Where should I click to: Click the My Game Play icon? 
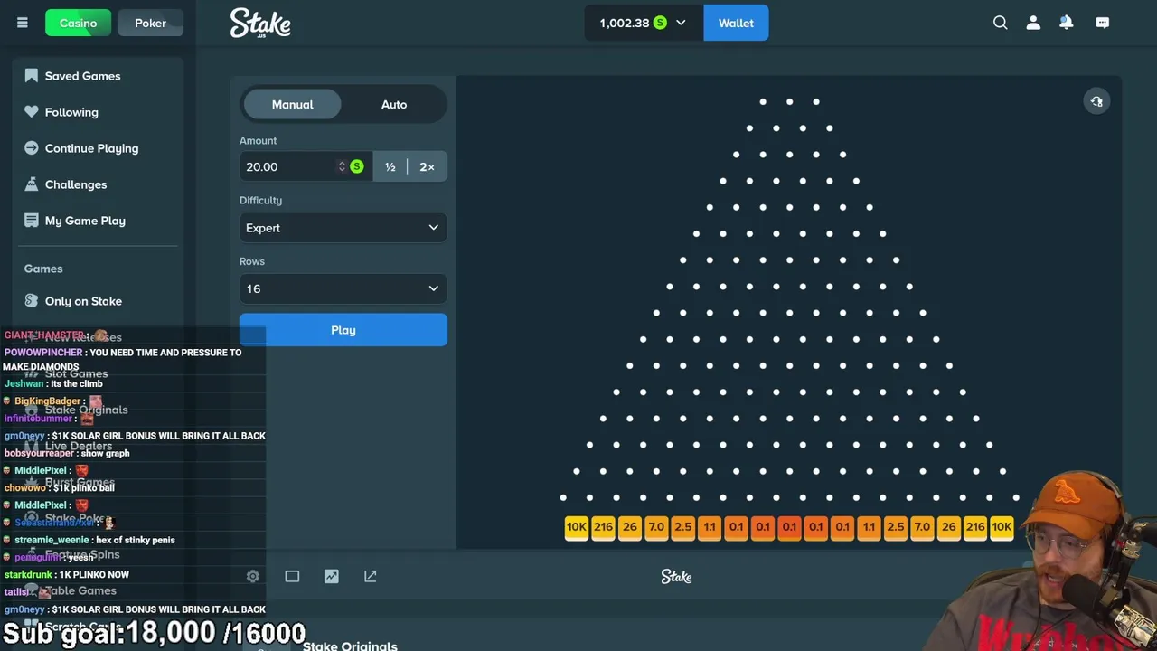[32, 221]
